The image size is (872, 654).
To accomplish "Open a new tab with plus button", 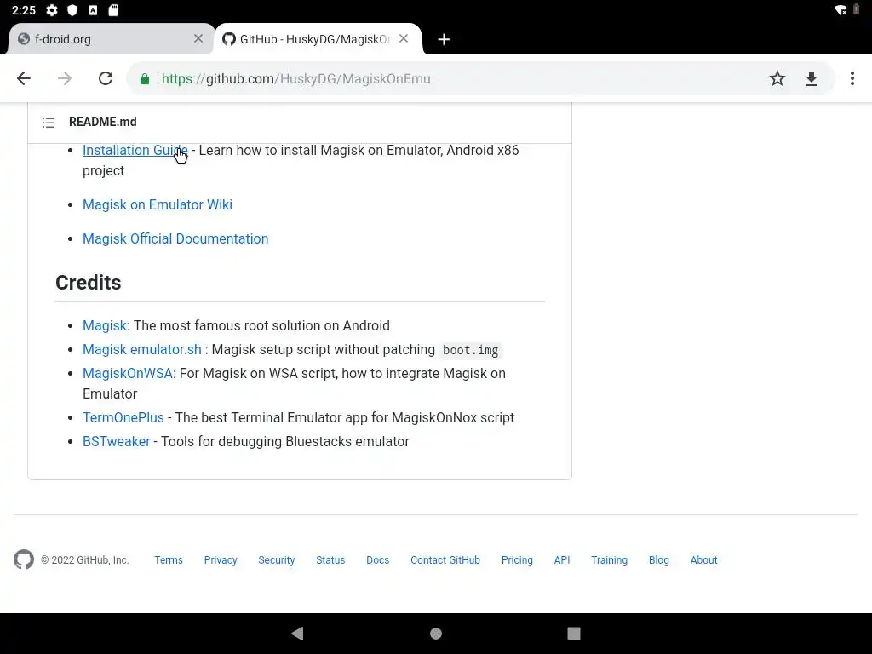I will point(444,39).
